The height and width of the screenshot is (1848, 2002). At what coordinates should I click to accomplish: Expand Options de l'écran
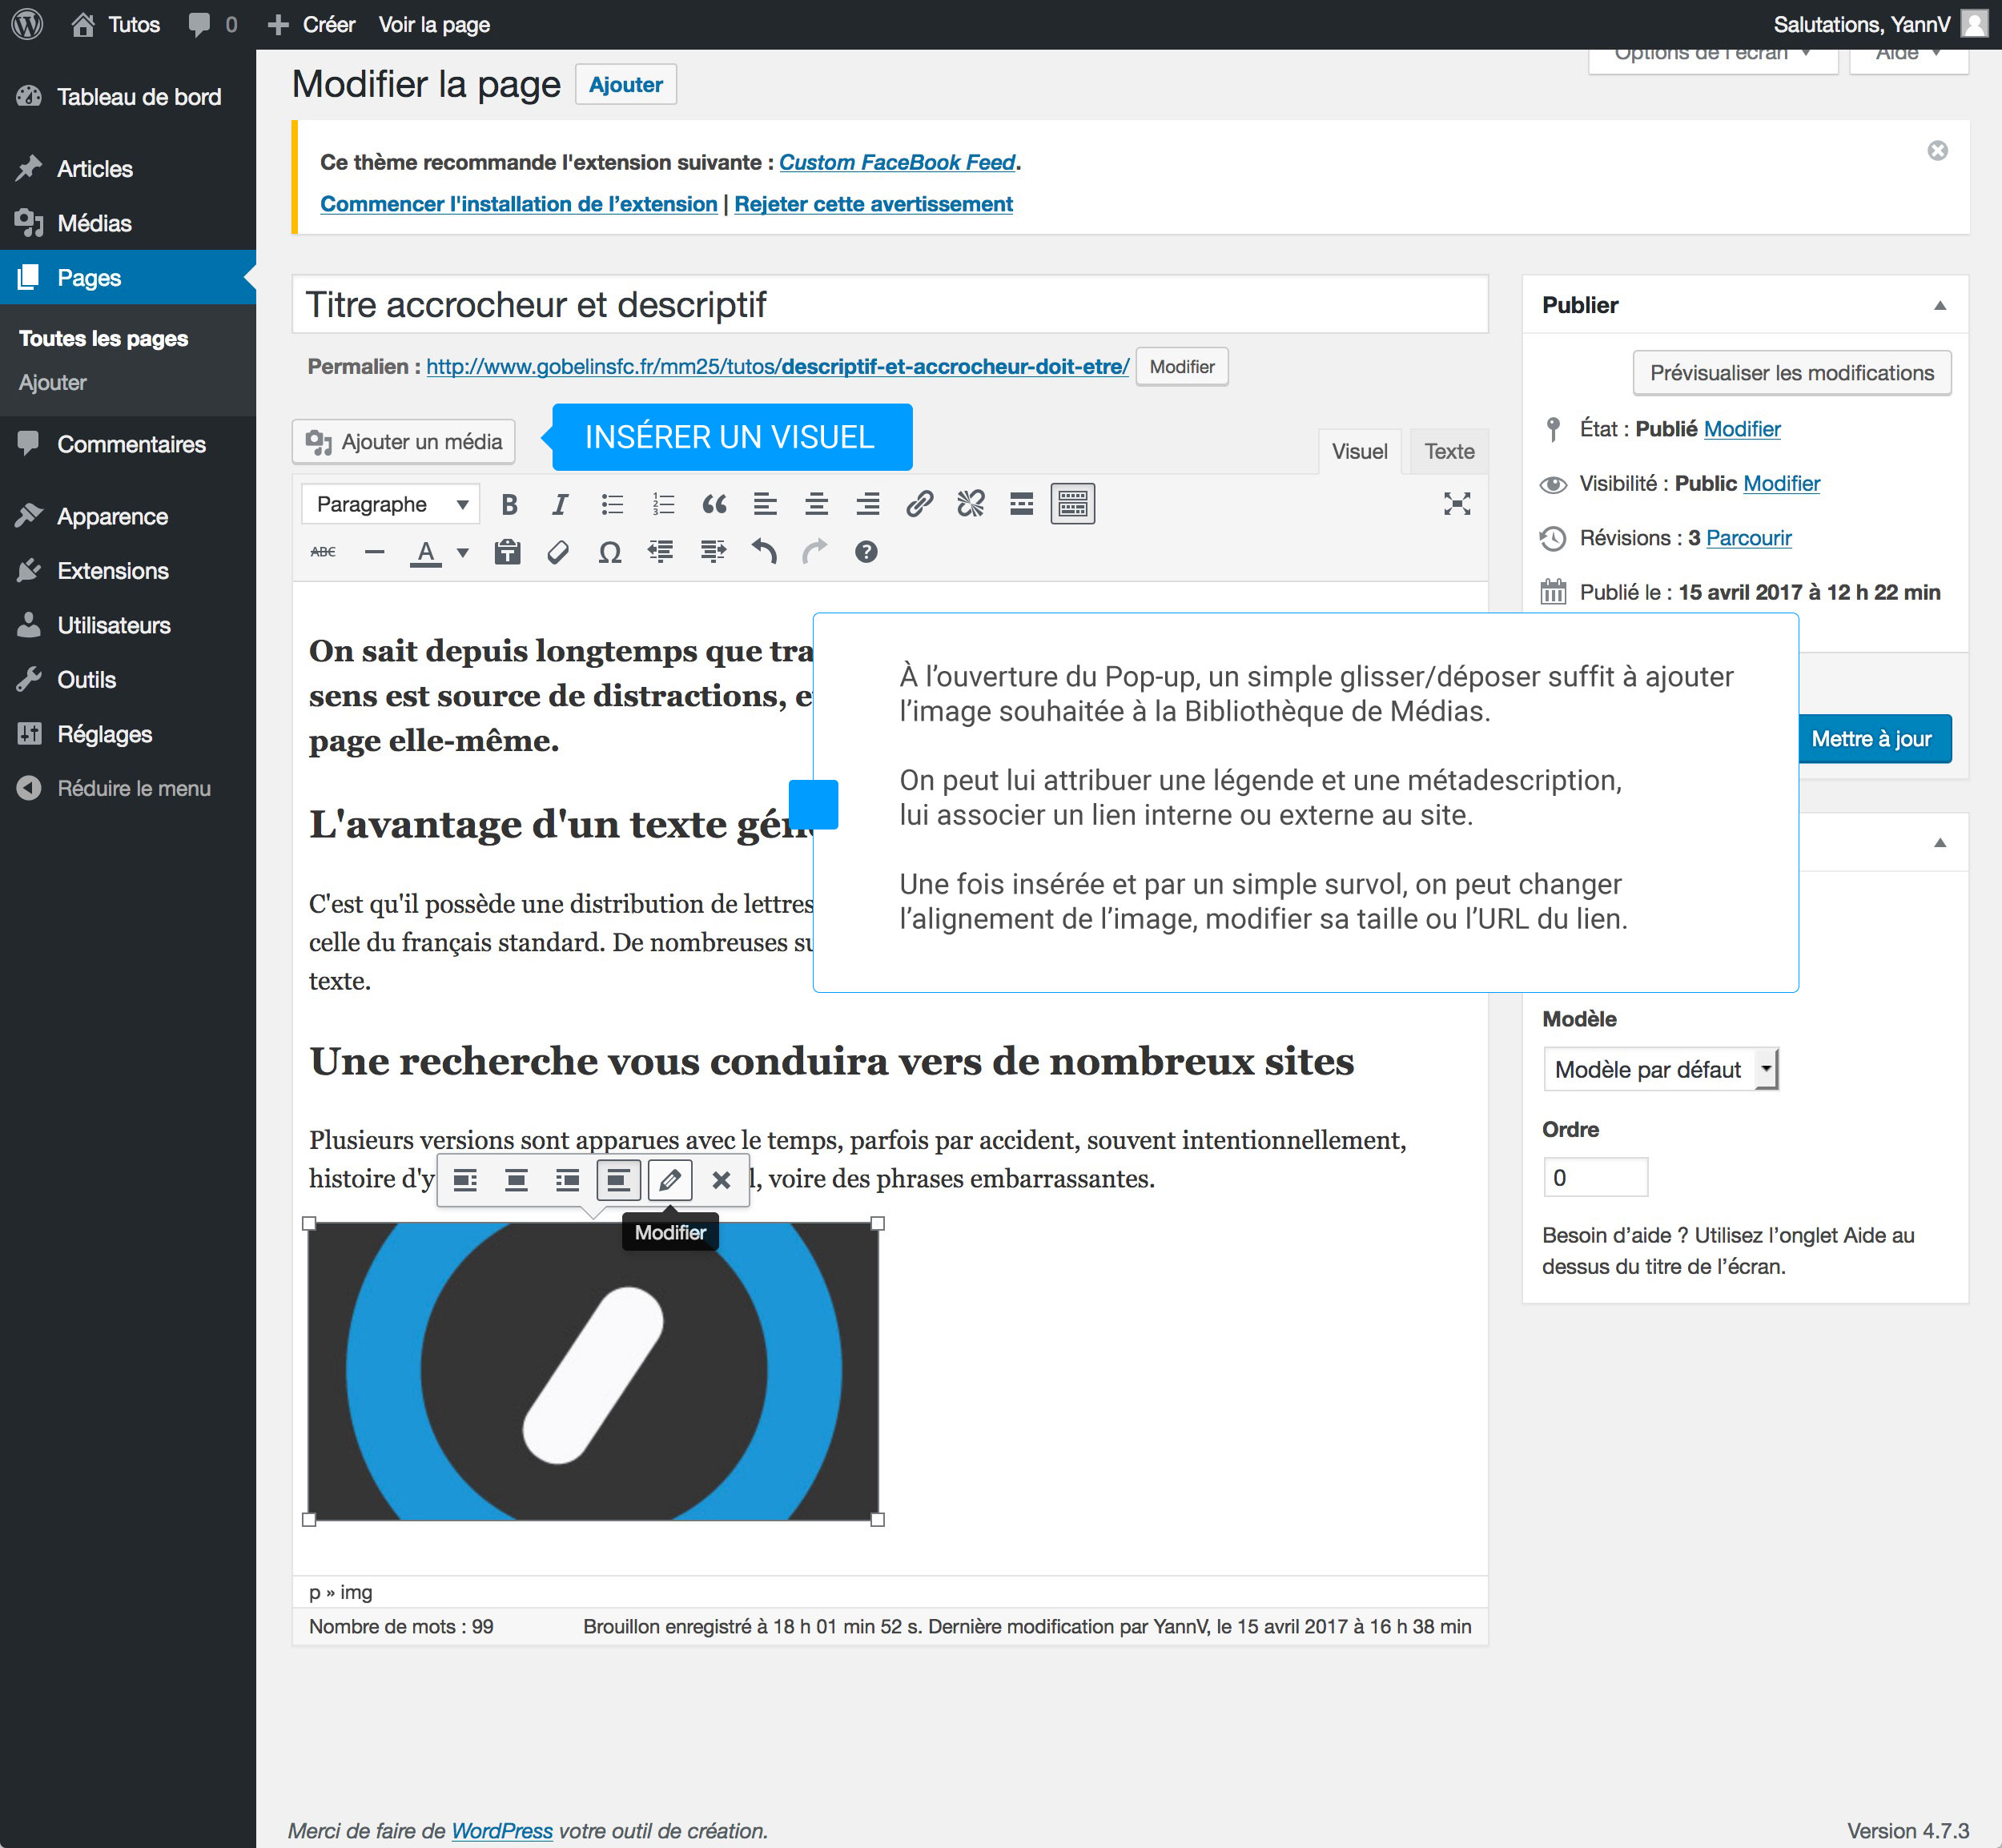coord(1713,55)
